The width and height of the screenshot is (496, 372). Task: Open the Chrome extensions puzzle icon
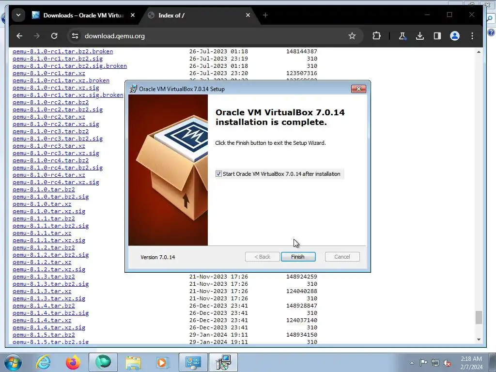coord(376,36)
